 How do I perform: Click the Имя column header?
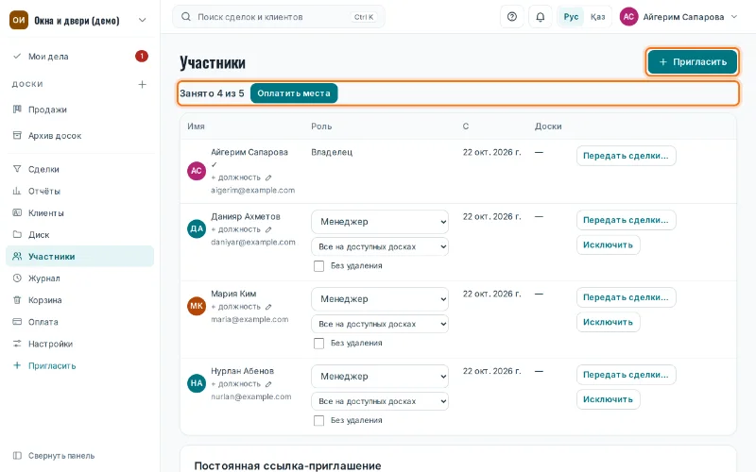tap(197, 126)
